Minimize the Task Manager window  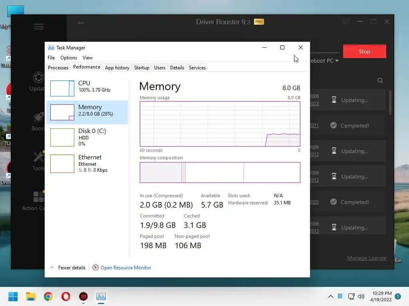pos(264,47)
